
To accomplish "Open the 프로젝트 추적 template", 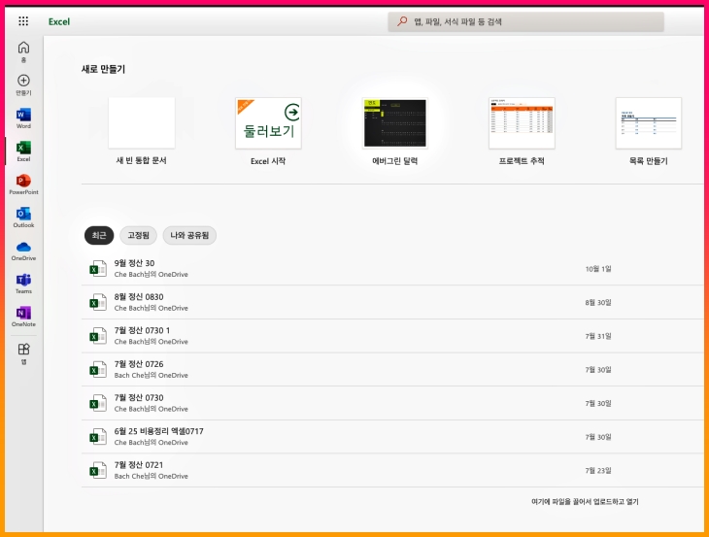I will point(522,123).
